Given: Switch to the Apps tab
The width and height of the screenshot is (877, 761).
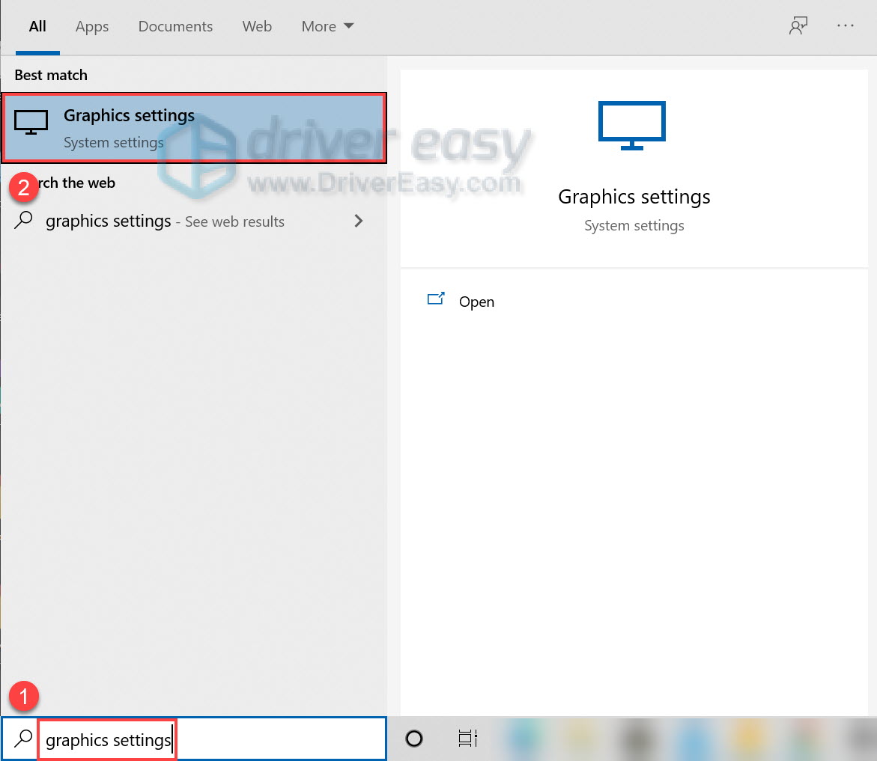Looking at the screenshot, I should [92, 26].
